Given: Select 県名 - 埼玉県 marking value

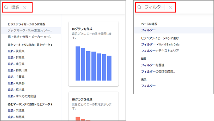Looking at the screenshot, I should 16,64.
